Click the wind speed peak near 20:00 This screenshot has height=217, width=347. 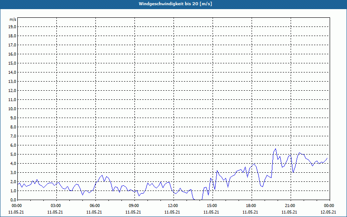[x=275, y=149]
